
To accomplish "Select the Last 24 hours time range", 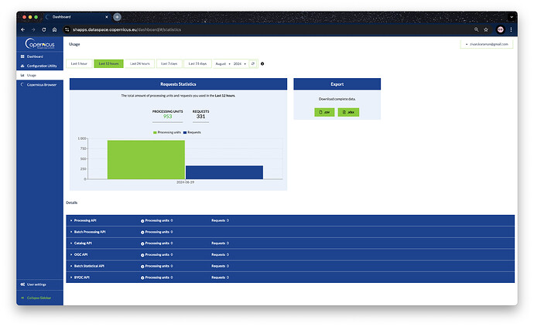I will pyautogui.click(x=140, y=63).
